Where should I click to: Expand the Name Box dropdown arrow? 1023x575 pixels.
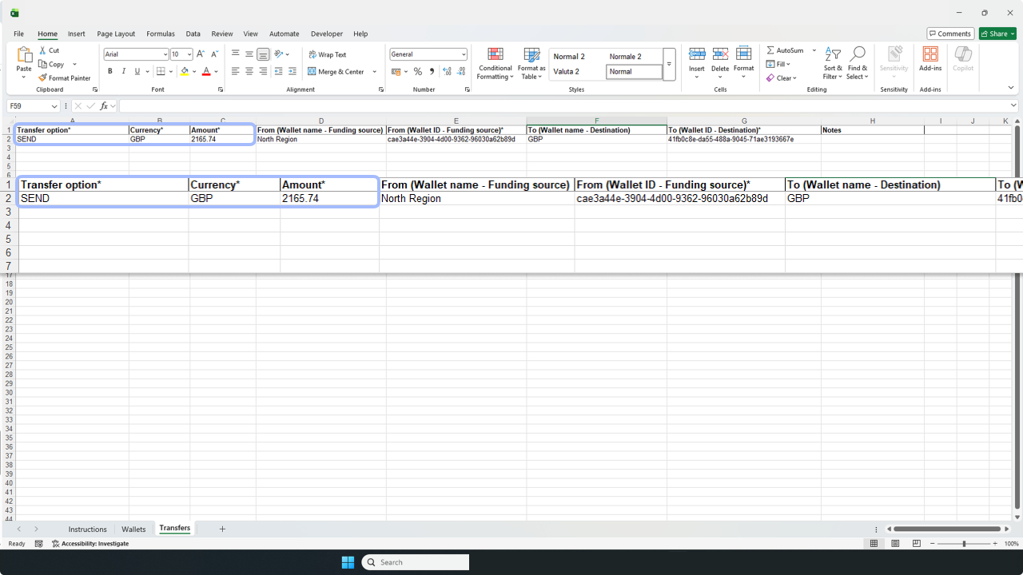[x=54, y=106]
